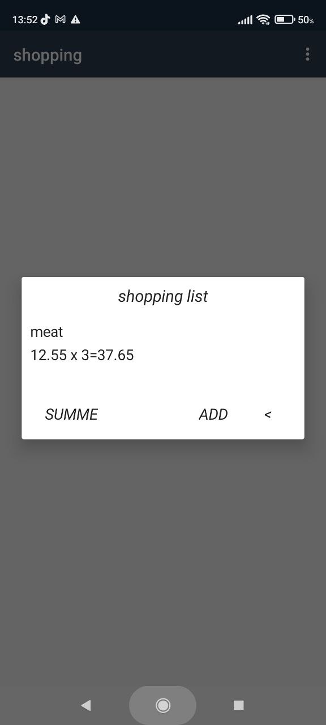The image size is (326, 725).
Task: Tap the 'shopping' app bar title
Action: pos(48,56)
